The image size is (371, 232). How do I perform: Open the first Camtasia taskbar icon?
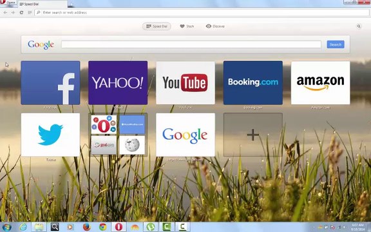(x=167, y=227)
